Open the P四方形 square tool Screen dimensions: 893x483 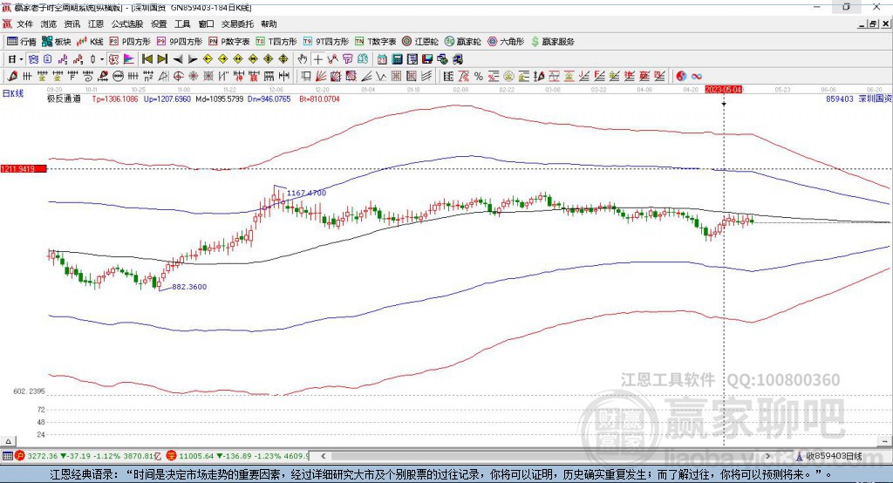[x=130, y=42]
